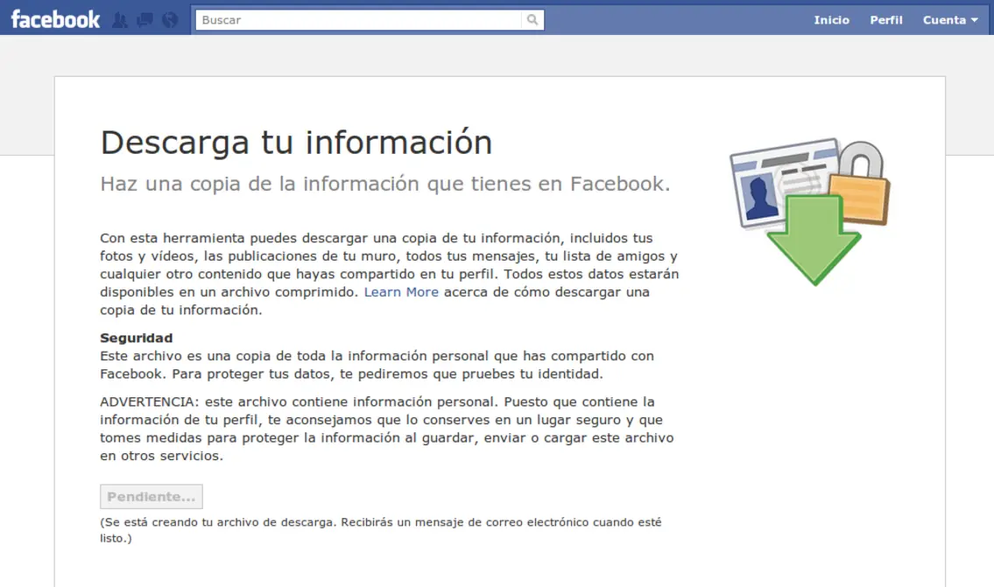Open notifications globe icon

pyautogui.click(x=169, y=20)
